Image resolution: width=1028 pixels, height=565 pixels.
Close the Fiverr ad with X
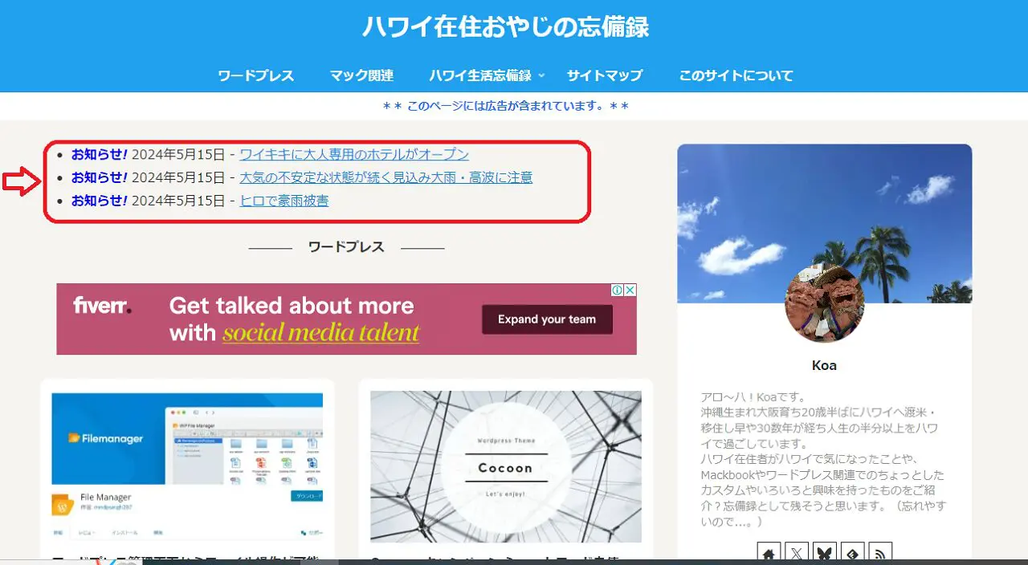pyautogui.click(x=630, y=291)
